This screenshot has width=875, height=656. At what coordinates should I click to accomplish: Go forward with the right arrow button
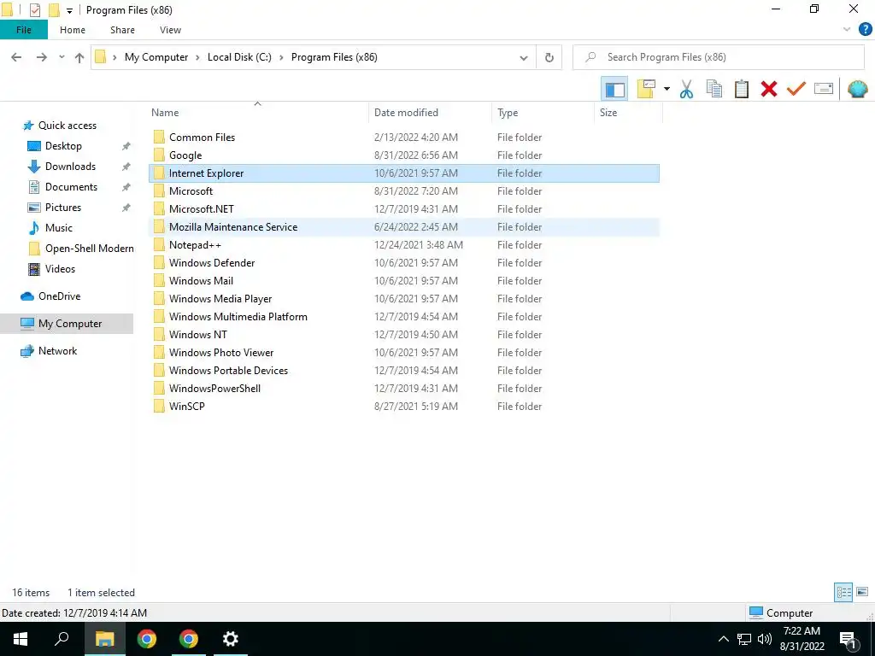(42, 57)
